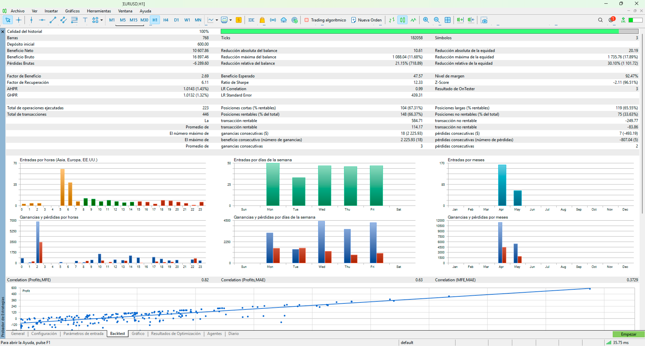Screen dimensions: 645x346
Task: Select the crosshair cursor tool
Action: 19,20
